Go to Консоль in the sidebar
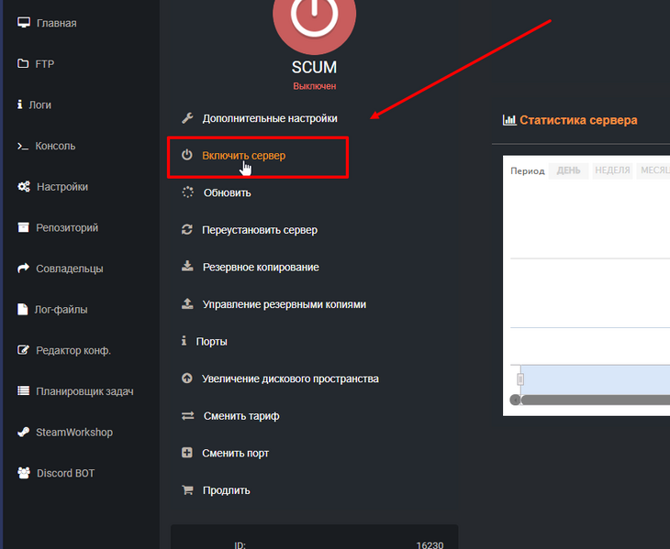 [x=55, y=146]
